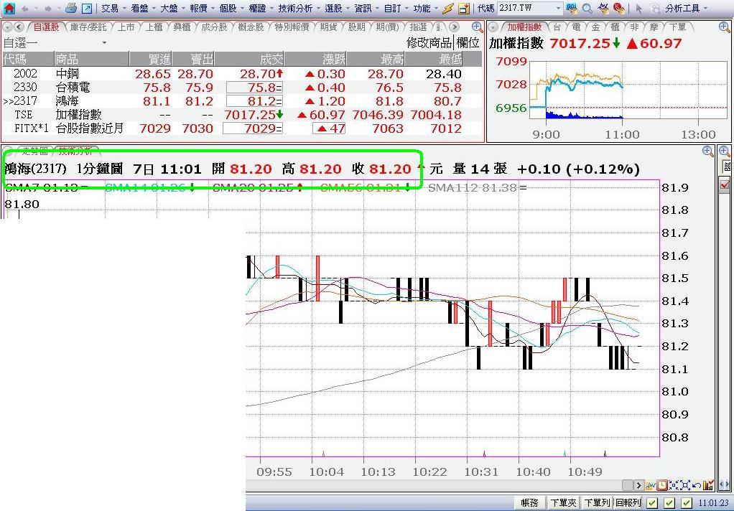Image resolution: width=734 pixels, height=511 pixels.
Task: Open the 分析工具 dropdown menu
Action: pyautogui.click(x=687, y=8)
